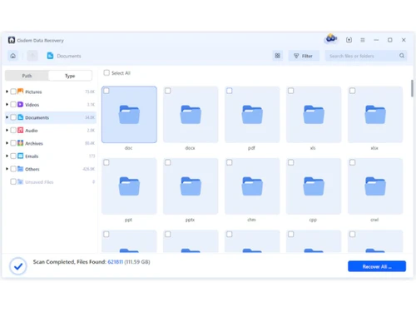Click the scan completed checkmark icon
This screenshot has width=416, height=312.
(x=18, y=266)
